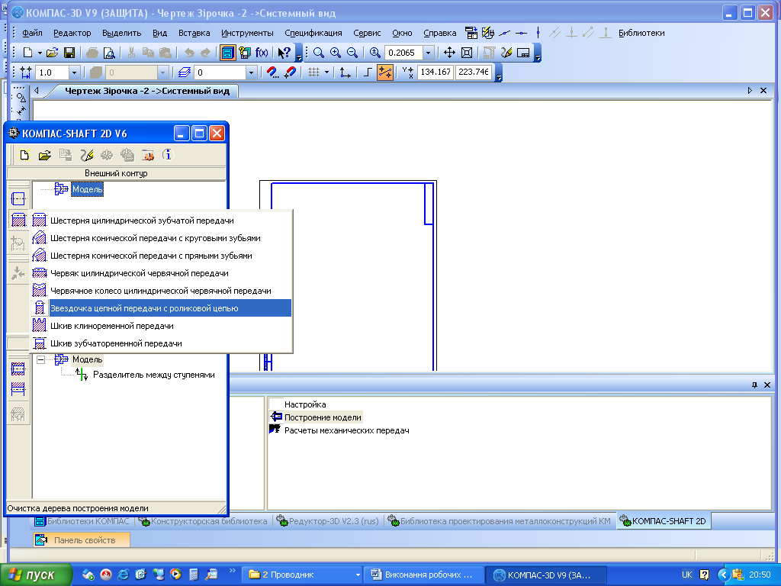
Task: Open model file in KOMPAS-SHAFT window
Action: point(45,156)
